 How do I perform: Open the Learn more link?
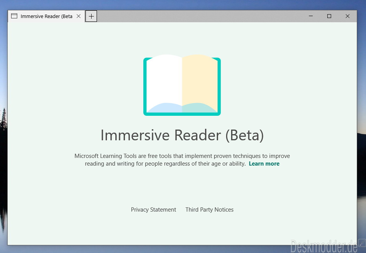(264, 164)
